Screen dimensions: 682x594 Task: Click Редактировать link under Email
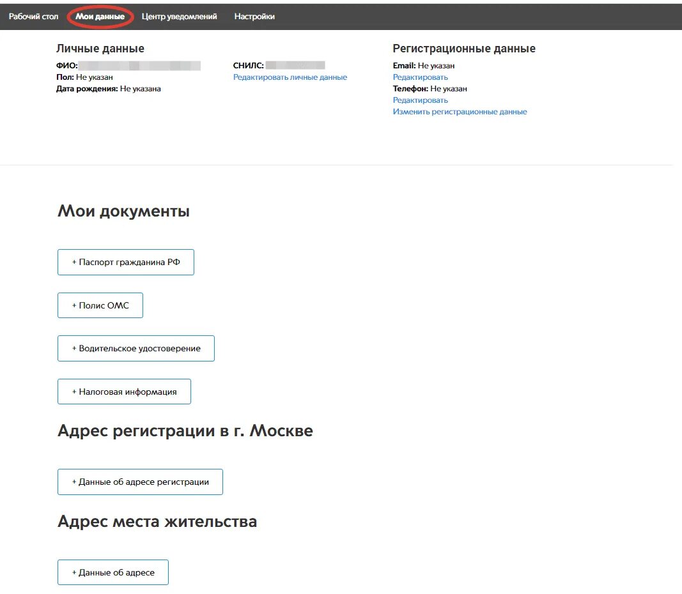pos(420,77)
